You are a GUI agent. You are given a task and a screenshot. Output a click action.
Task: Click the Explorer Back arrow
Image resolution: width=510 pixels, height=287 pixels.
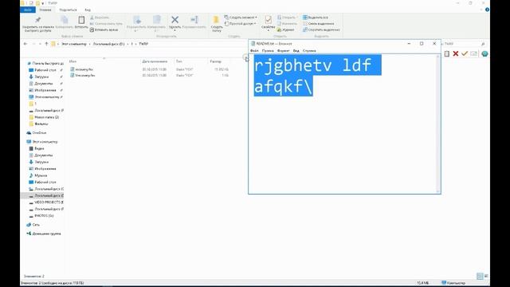(x=25, y=44)
